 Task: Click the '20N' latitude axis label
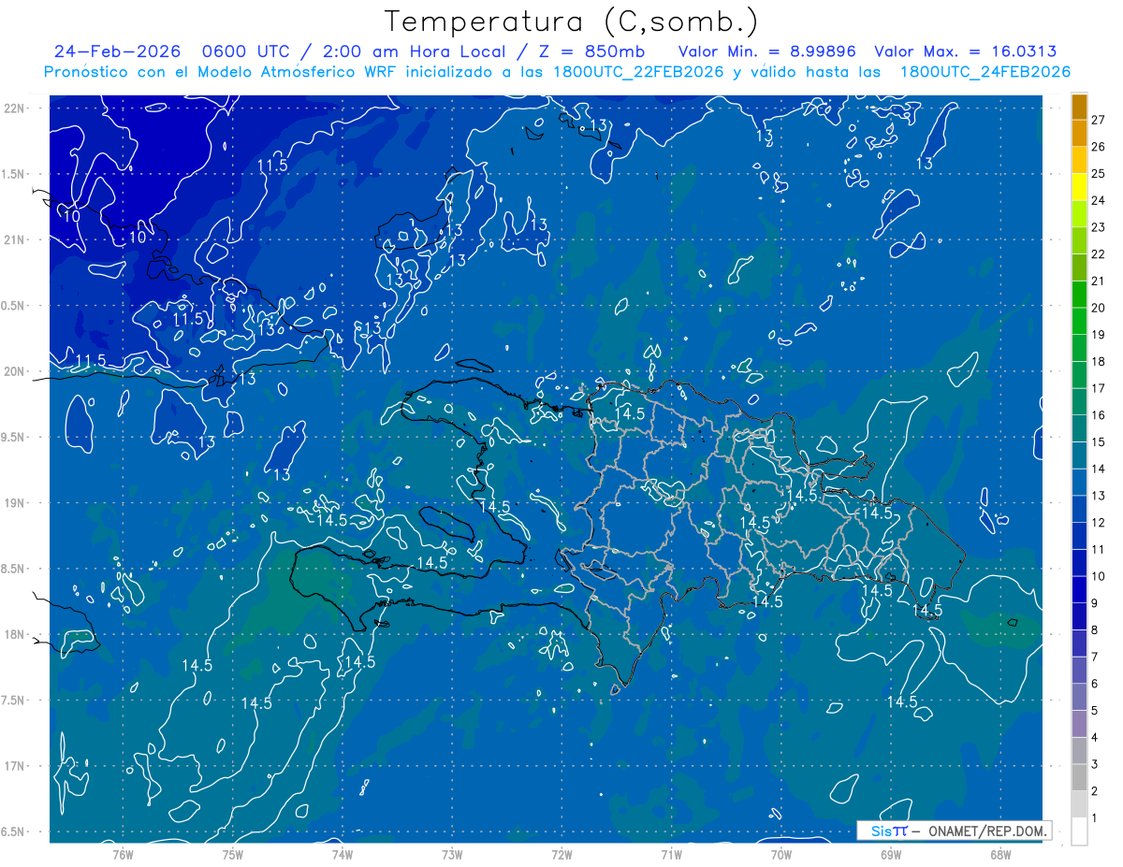pos(13,372)
